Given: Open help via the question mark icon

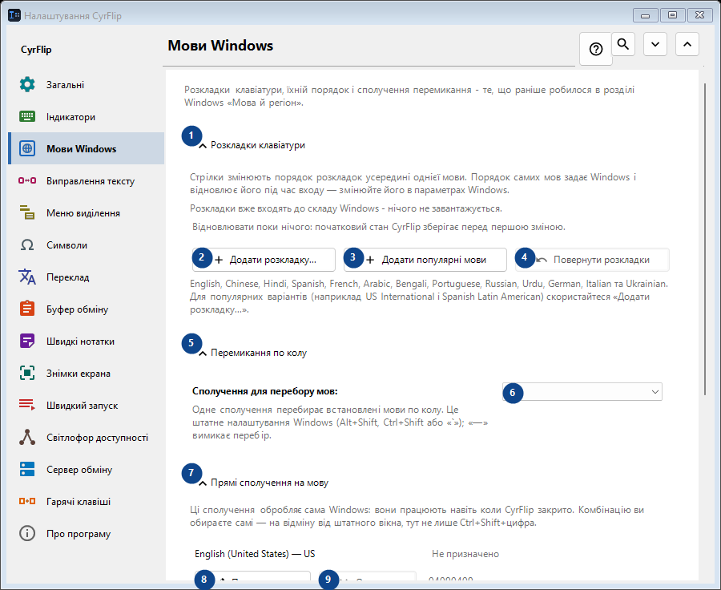Looking at the screenshot, I should tap(596, 49).
